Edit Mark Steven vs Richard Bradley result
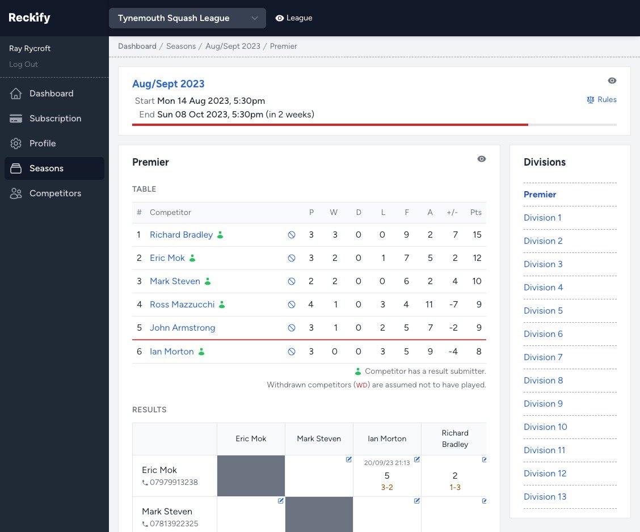Screen dimensions: 640x532 pyautogui.click(x=484, y=501)
